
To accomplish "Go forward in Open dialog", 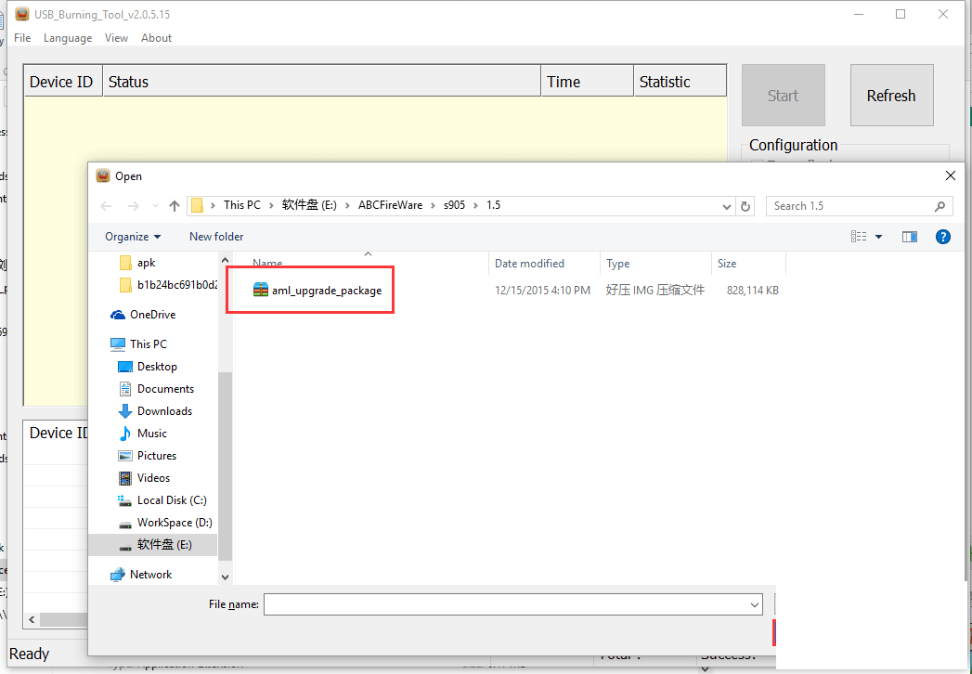I will pos(133,206).
